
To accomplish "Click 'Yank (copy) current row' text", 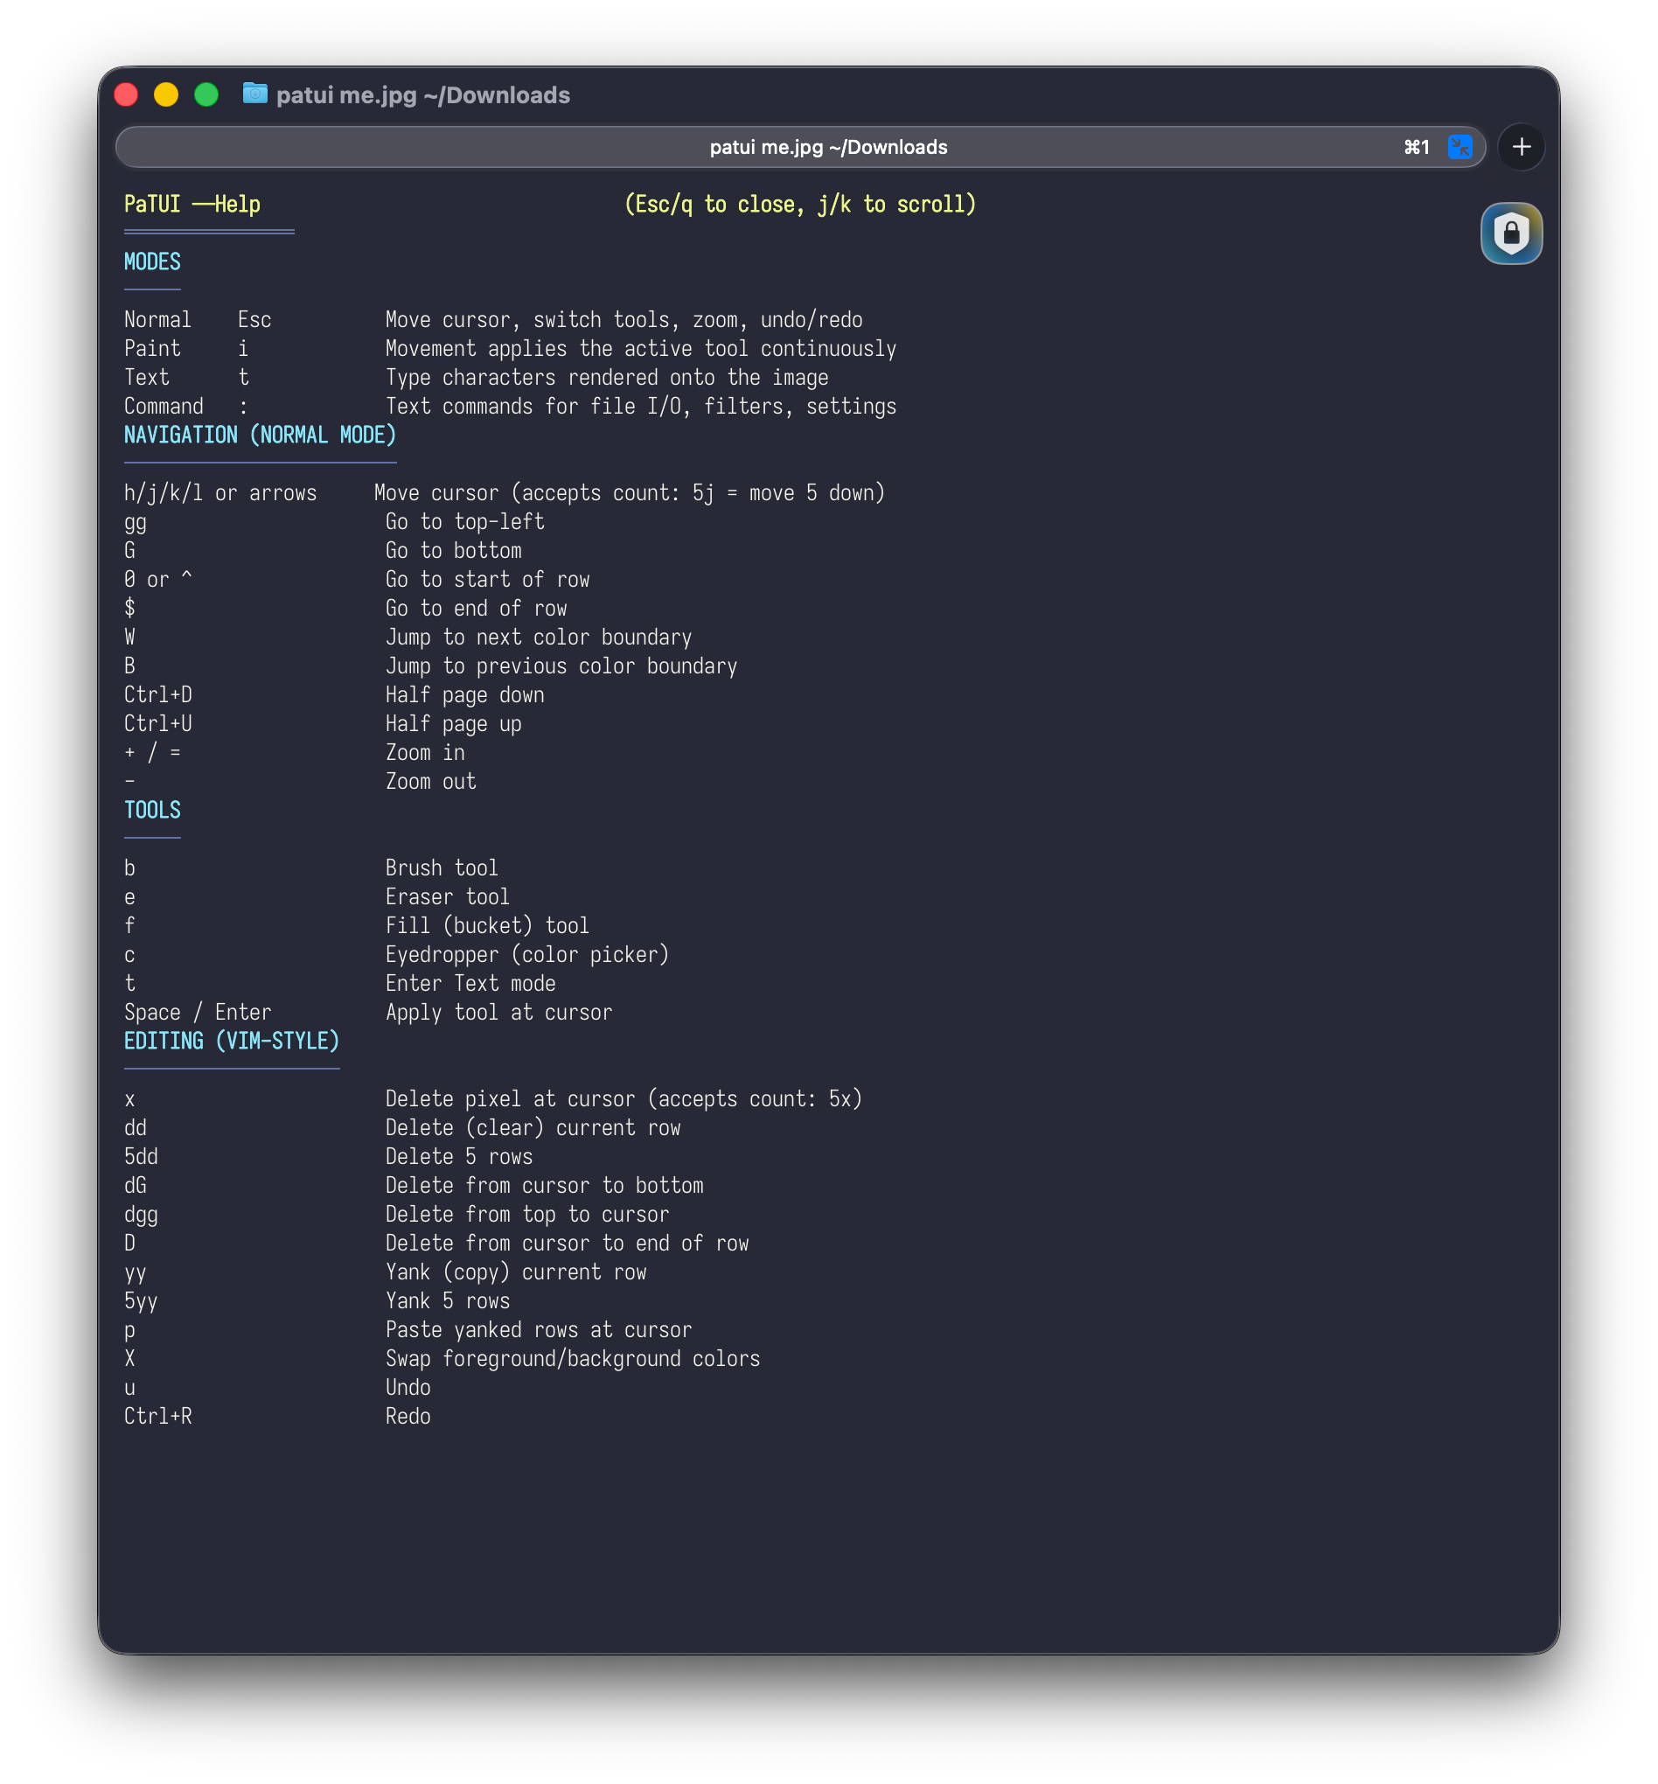I will click(516, 1272).
